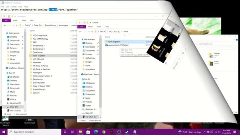Viewport: 240px width, 135px height.
Task: Click This PC in Move window breadcrumb
Action: [x=103, y=31]
